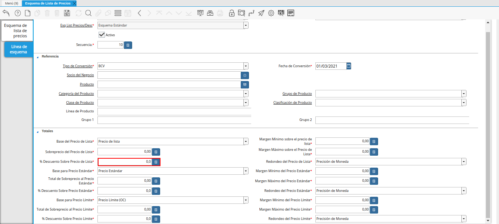The height and width of the screenshot is (224, 499).
Task: Click the vertical scrollbar
Action: (x=488, y=125)
